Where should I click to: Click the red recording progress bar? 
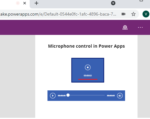88,79
